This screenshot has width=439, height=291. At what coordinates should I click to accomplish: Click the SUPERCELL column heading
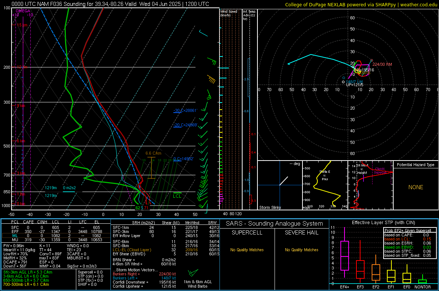[x=247, y=233]
